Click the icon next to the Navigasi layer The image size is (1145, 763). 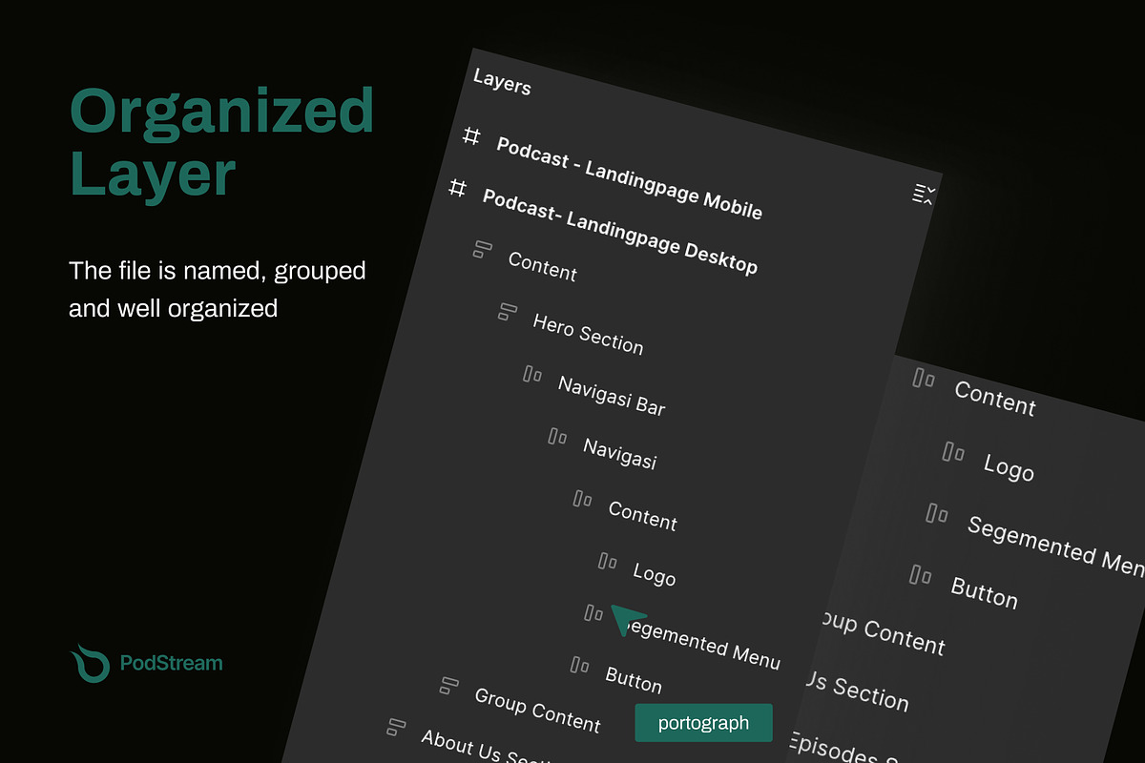click(558, 436)
